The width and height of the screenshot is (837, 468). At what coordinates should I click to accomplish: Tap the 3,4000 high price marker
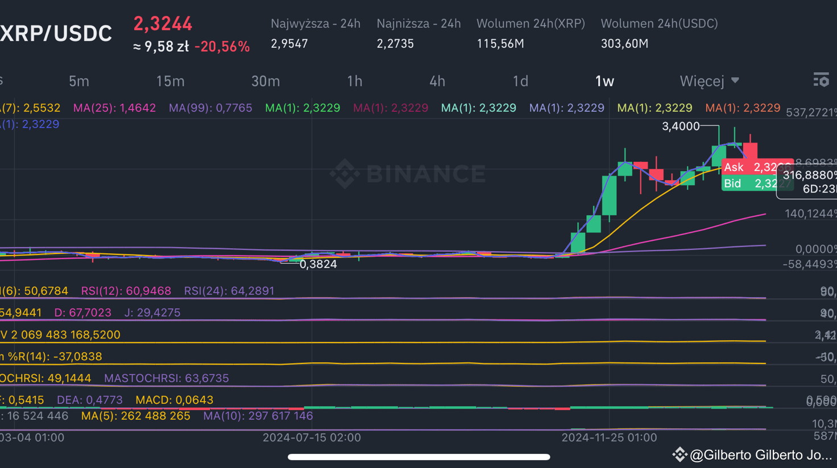681,126
